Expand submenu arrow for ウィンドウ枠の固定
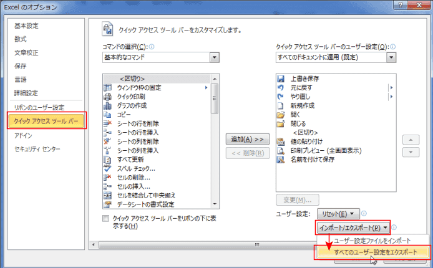The image size is (433, 268). click(x=206, y=88)
